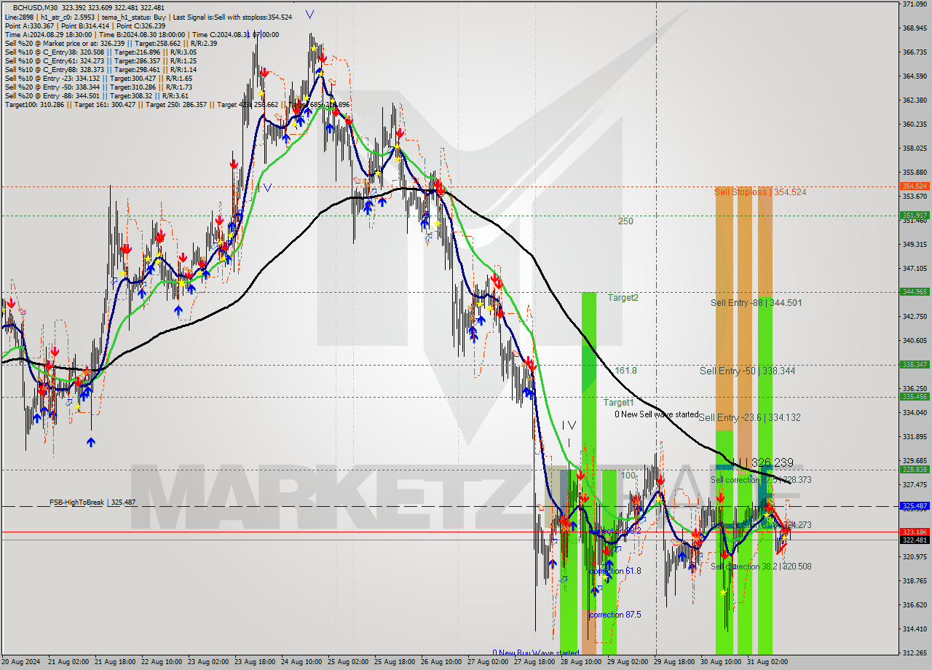Click the 'I V' wave label near 28 Aug
The height and width of the screenshot is (670, 932).
569,425
